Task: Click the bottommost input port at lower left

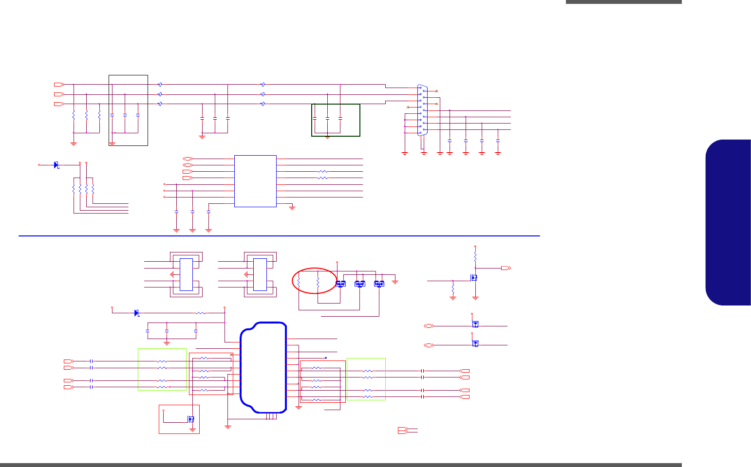Action: click(69, 387)
